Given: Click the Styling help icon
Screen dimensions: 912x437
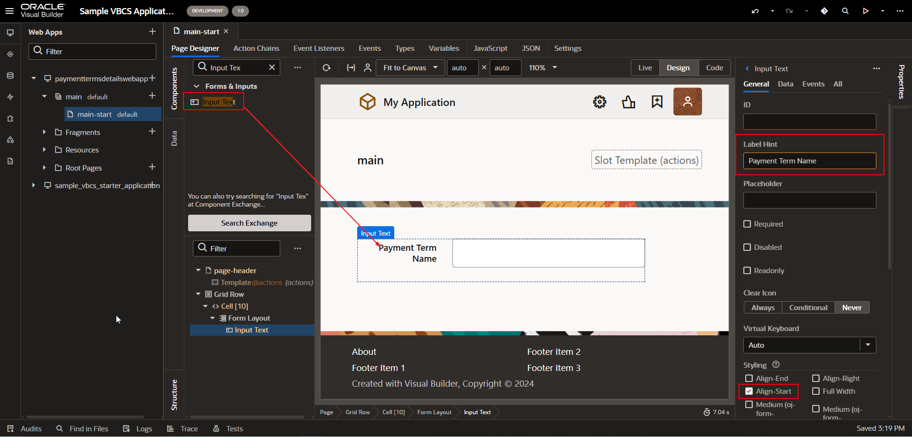Looking at the screenshot, I should [x=776, y=365].
